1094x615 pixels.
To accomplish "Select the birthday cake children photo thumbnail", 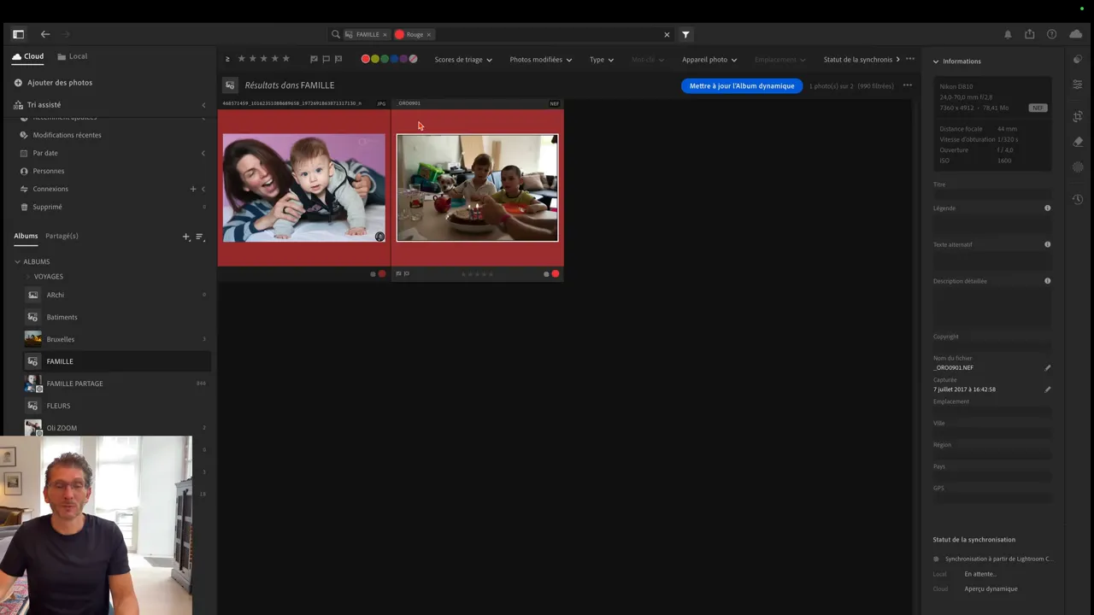I will 477,188.
